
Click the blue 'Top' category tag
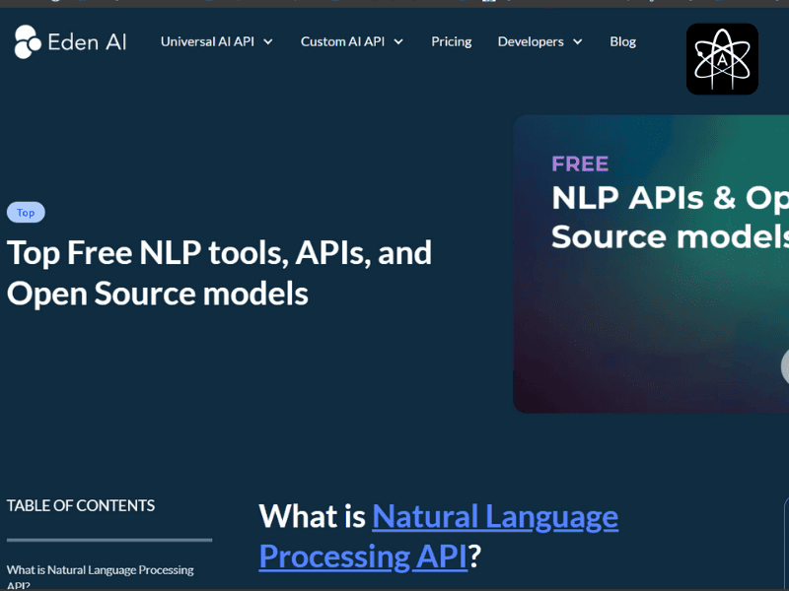[26, 213]
